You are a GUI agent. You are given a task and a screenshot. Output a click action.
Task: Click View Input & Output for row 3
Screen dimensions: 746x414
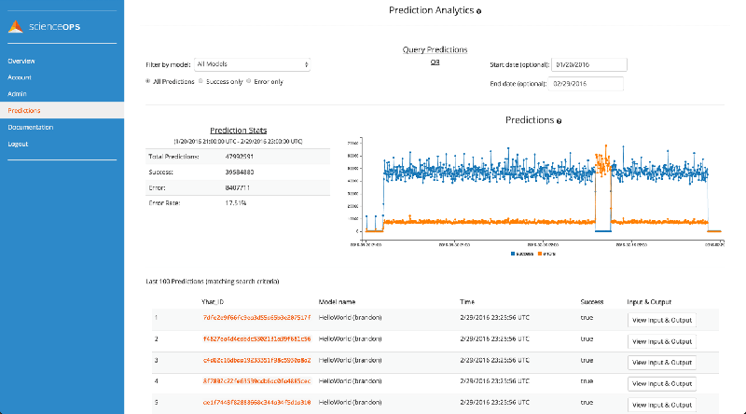[662, 363]
